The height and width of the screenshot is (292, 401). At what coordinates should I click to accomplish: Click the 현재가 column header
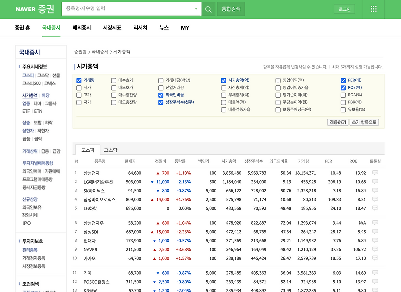pos(130,161)
